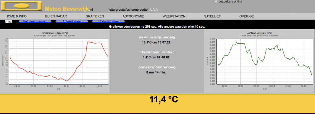Open the ASTRONOMIE menu
The height and width of the screenshot is (114, 315).
[133, 16]
